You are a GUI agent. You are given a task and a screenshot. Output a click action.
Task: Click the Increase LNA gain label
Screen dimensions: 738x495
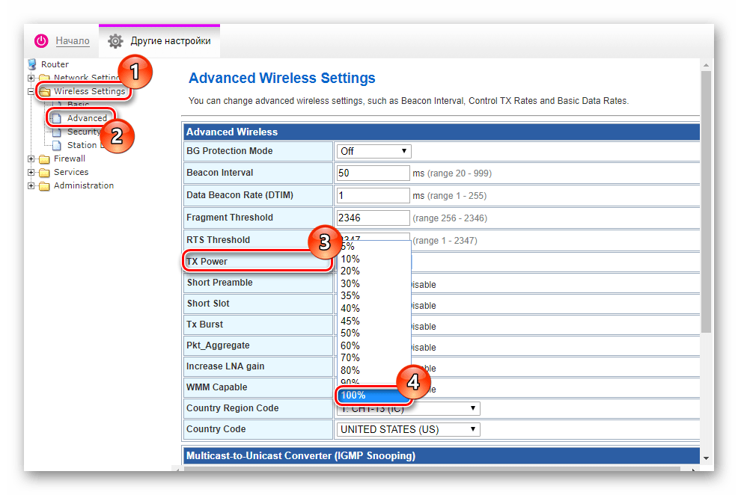pyautogui.click(x=225, y=366)
